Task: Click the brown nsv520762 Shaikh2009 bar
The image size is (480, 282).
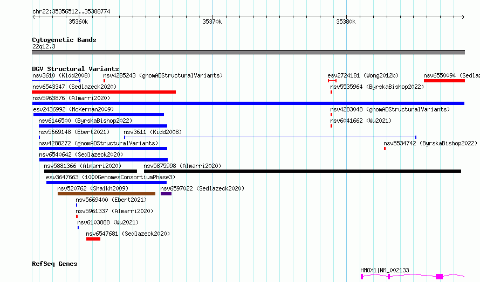Action: (x=107, y=194)
